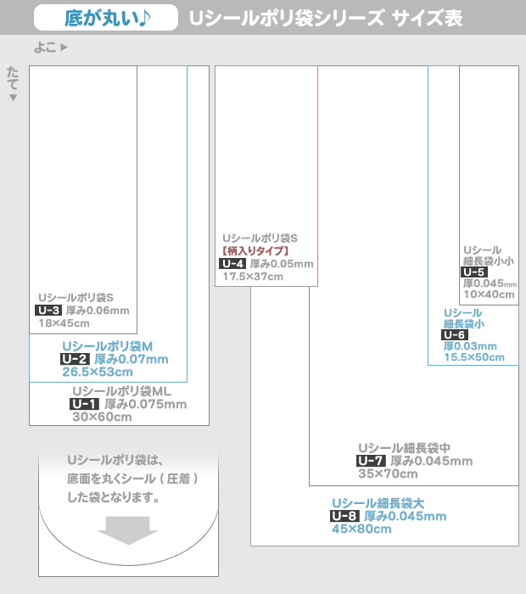Click the U-6 product code badge

454,334
